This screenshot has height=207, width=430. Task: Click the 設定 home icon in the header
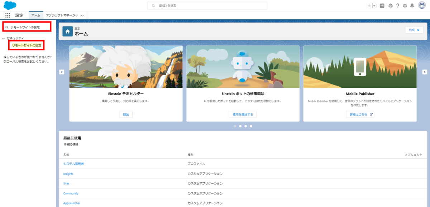[x=67, y=31]
